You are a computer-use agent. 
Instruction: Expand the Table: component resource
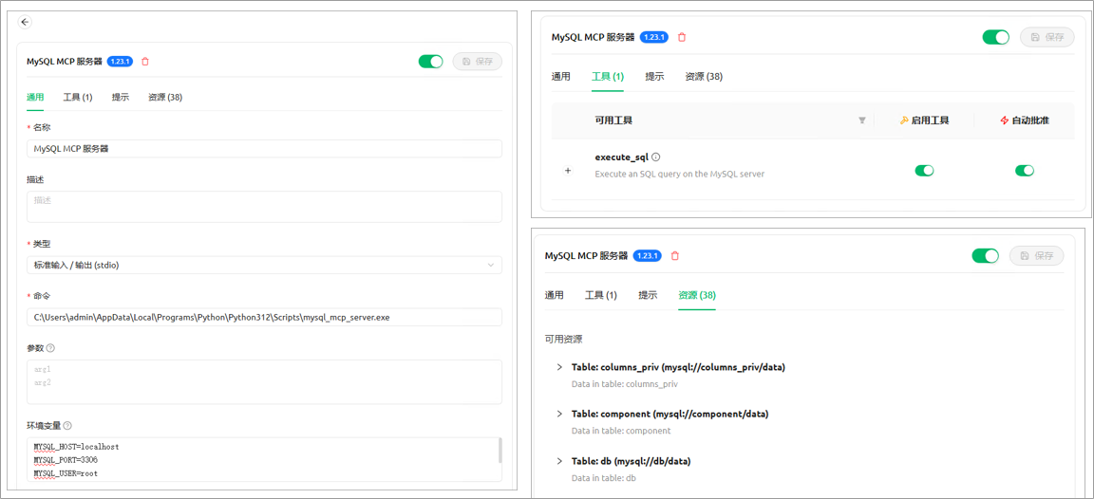pyautogui.click(x=558, y=414)
